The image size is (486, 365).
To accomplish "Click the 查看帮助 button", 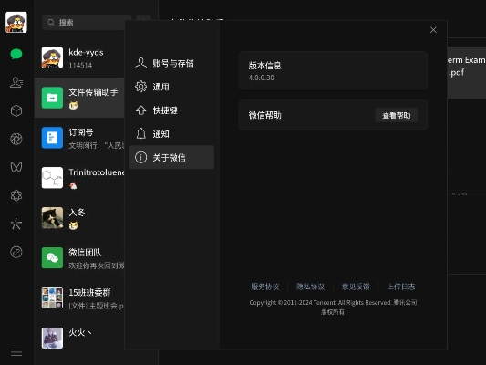I will (x=396, y=115).
